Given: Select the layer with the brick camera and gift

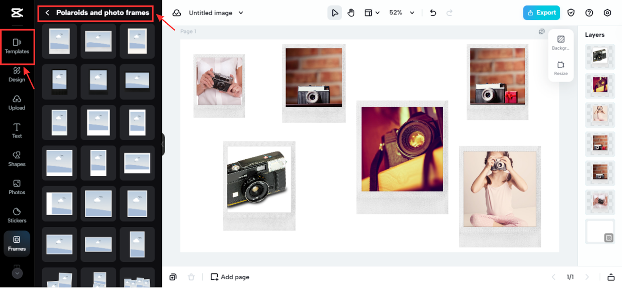Looking at the screenshot, I should pos(600,144).
